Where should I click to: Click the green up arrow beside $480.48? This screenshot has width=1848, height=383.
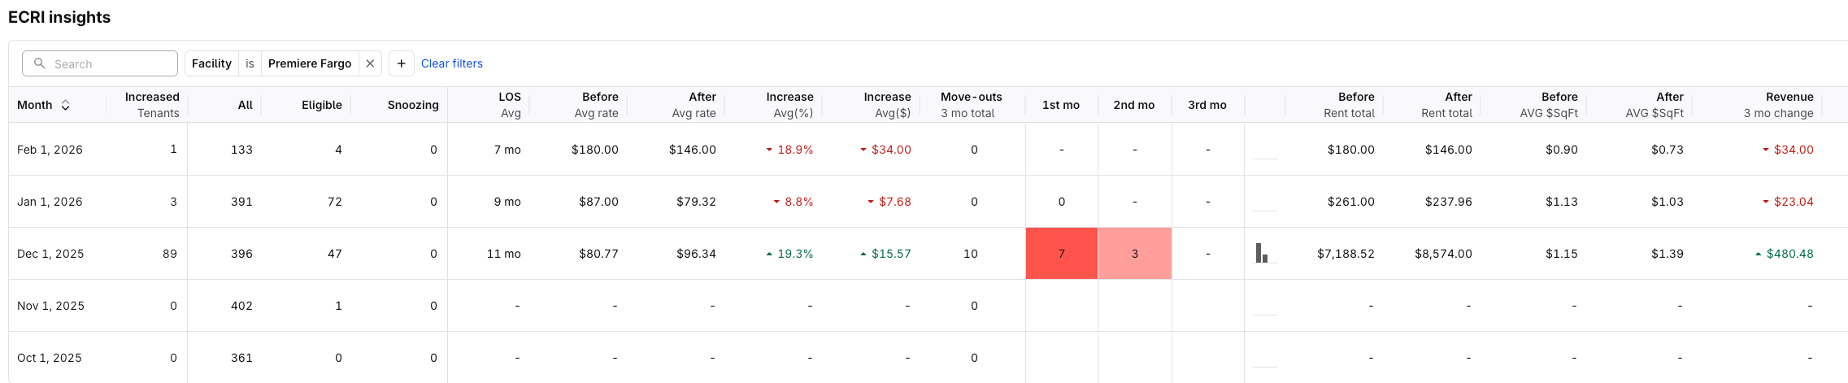1758,254
